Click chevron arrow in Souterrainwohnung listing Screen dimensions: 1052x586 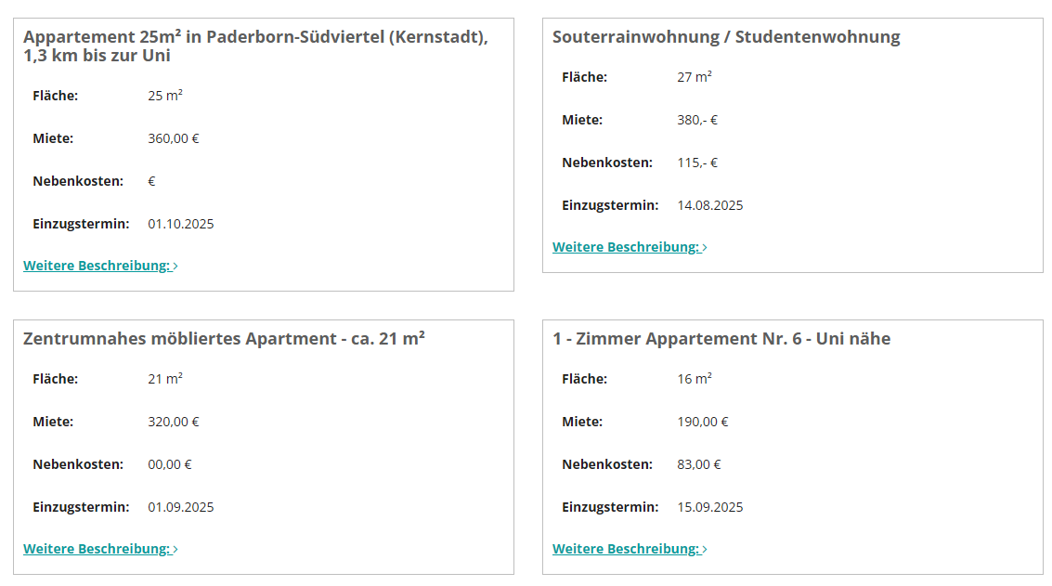(705, 248)
